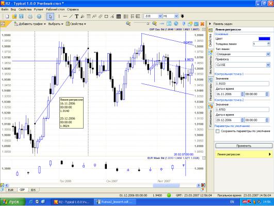Click the cascading windows icon

click(190, 24)
